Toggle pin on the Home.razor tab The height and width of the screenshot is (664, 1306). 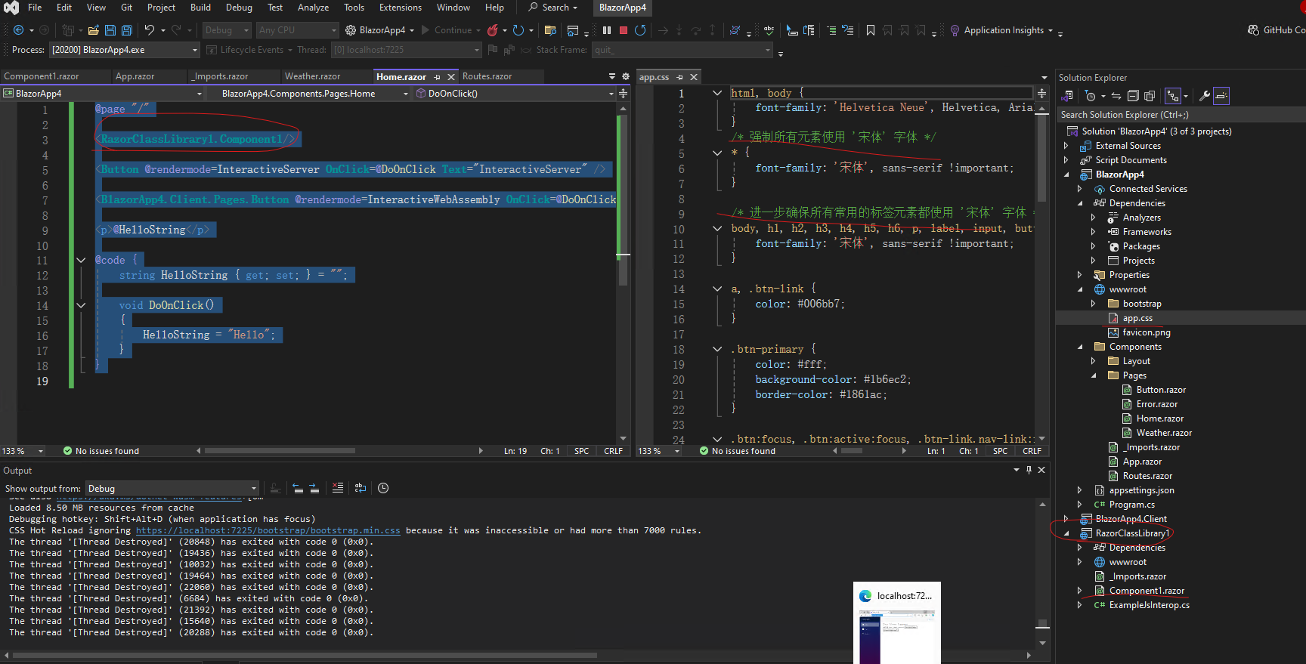(437, 77)
